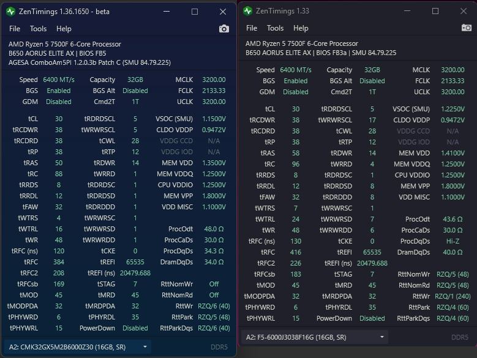Click the tRFC (ns) value 120
The image size is (477, 358).
(x=59, y=251)
